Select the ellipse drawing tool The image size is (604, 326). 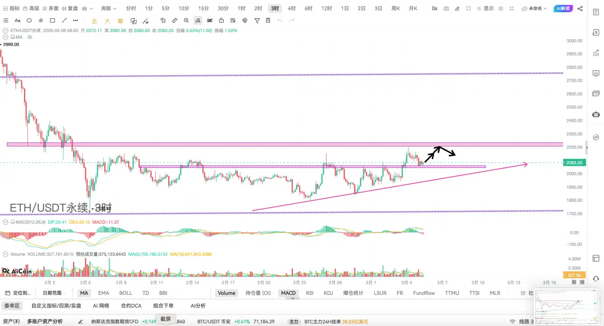click(x=29, y=20)
